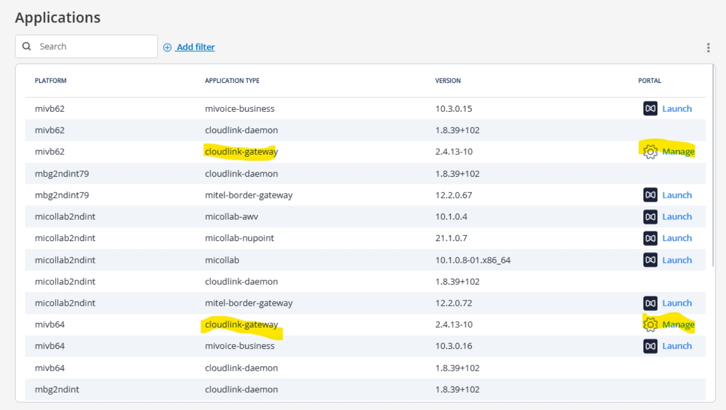Image resolution: width=726 pixels, height=410 pixels.
Task: Launch mitel-border-gateway 12.2.0.72 portal
Action: point(677,303)
